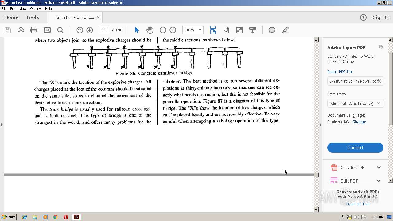Zoom in with the plus icon
Viewport: 393px width, 221px height.
pyautogui.click(x=173, y=30)
